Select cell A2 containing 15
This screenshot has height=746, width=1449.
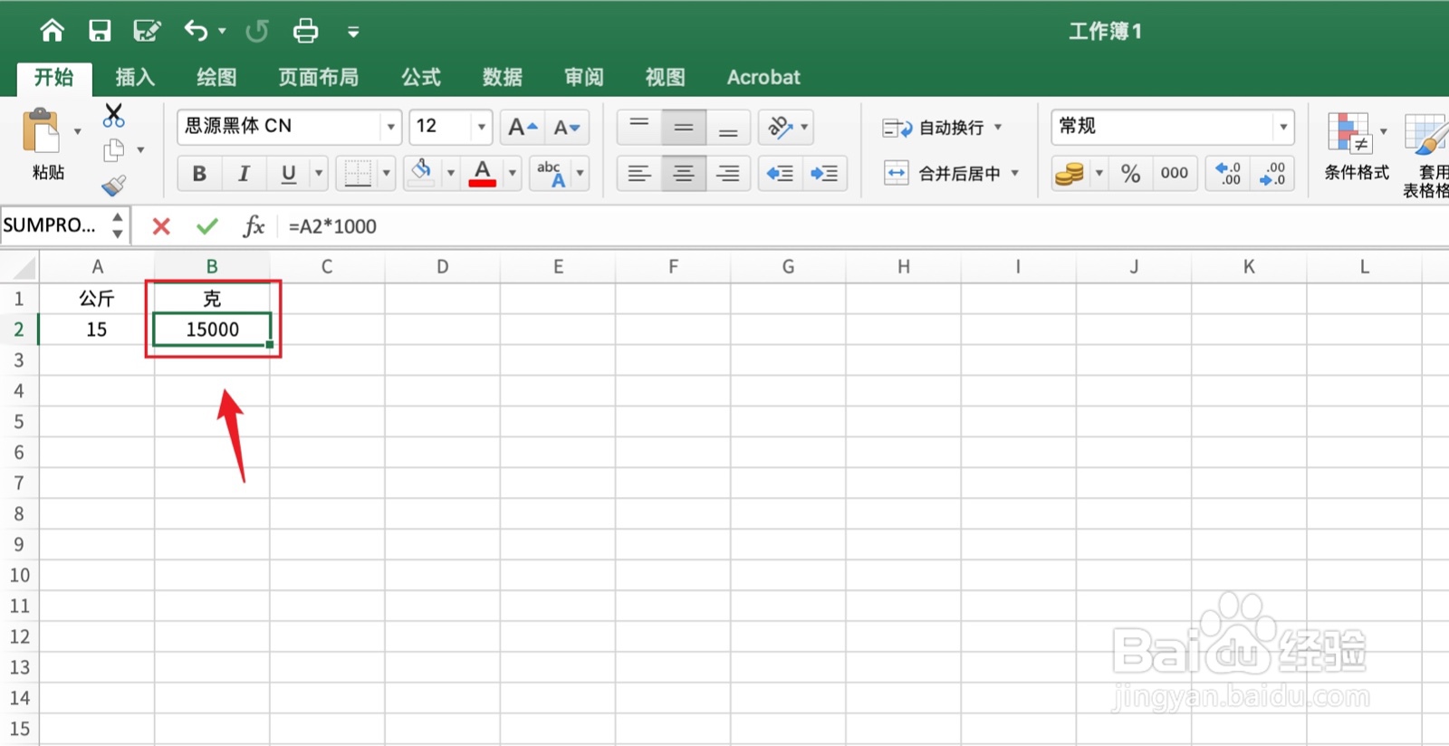point(97,330)
